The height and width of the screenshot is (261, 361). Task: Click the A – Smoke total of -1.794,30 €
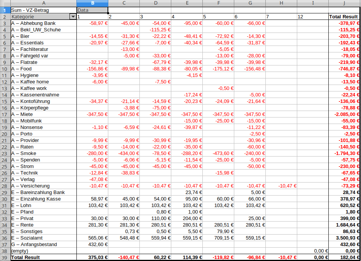click(x=344, y=153)
